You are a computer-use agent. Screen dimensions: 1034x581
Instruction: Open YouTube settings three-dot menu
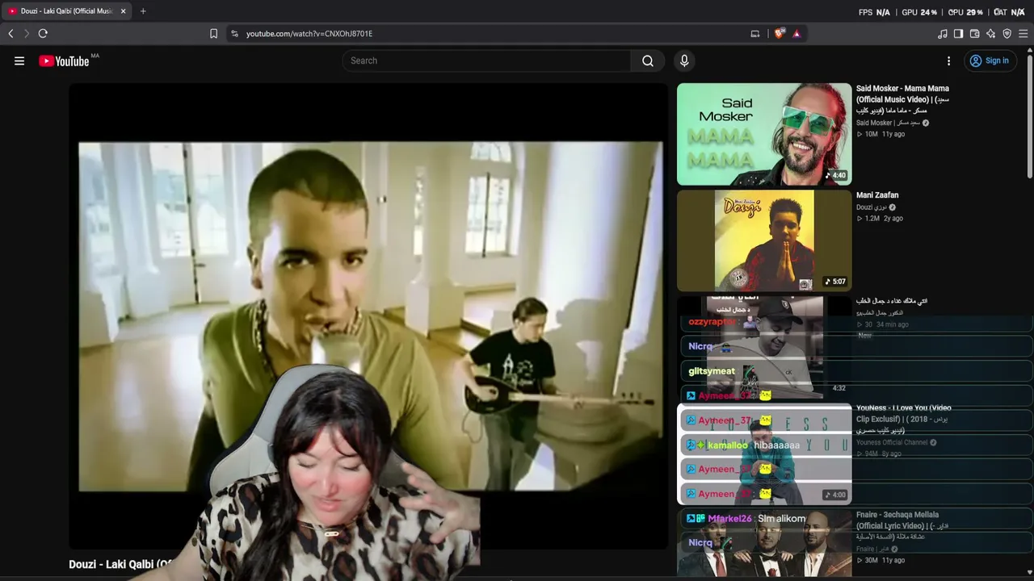tap(948, 61)
